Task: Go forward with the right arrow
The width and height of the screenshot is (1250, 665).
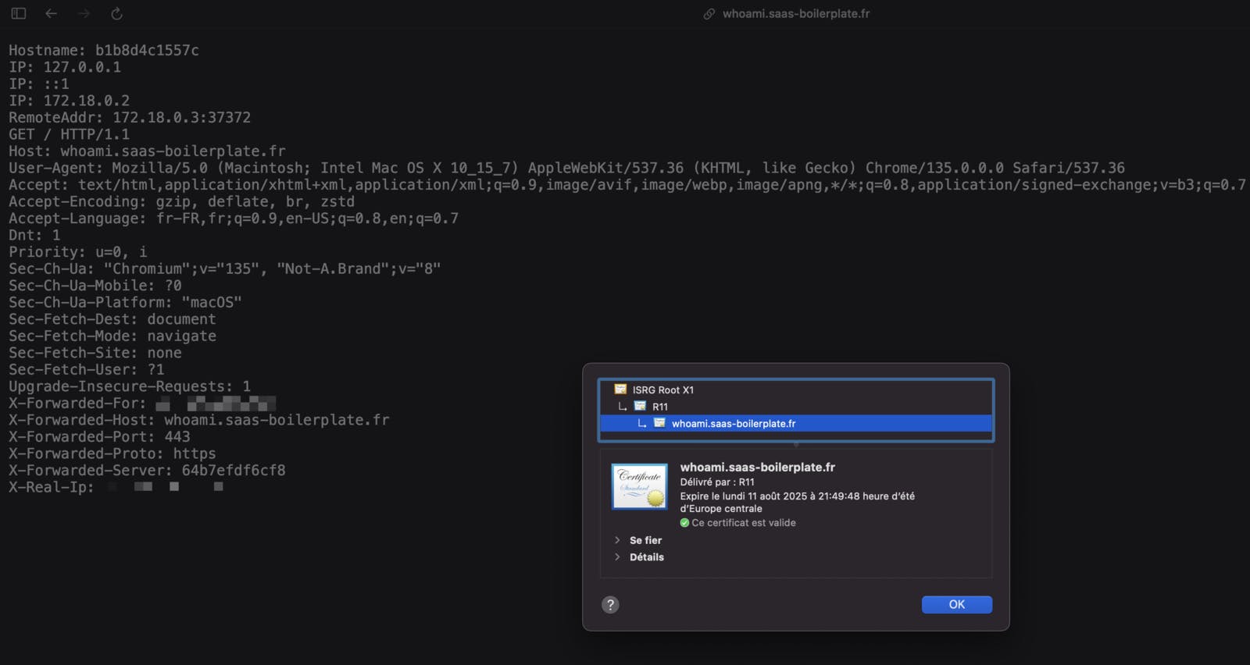Action: [84, 13]
